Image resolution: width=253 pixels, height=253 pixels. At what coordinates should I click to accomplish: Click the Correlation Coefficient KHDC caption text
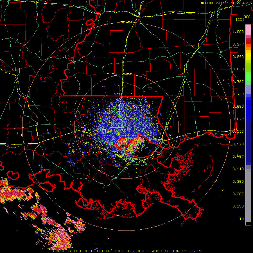(x=128, y=251)
